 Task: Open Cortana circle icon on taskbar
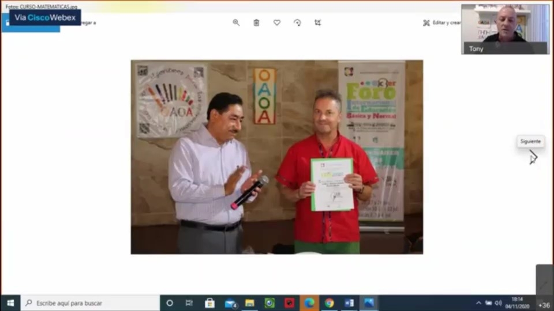(170, 303)
